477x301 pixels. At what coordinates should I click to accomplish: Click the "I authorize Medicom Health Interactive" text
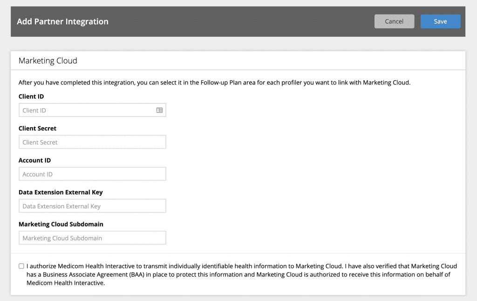(242, 274)
